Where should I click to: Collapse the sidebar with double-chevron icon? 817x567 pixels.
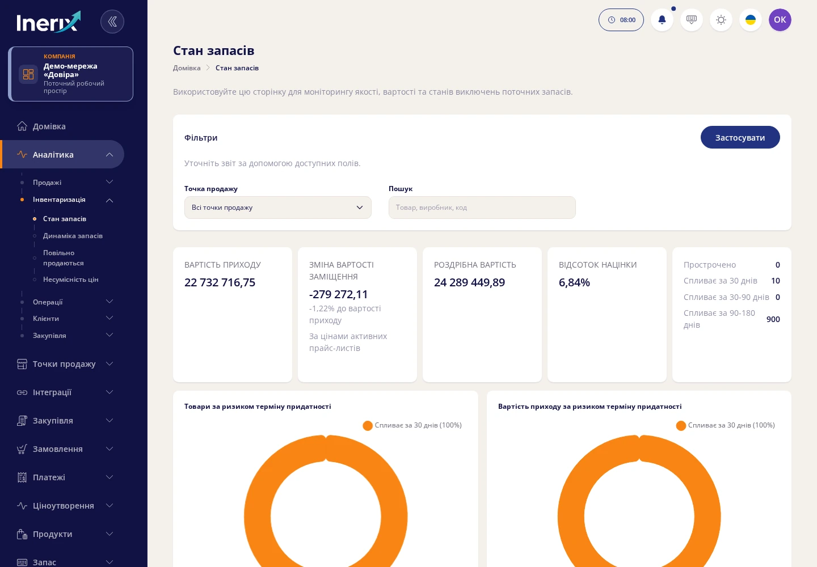pos(112,22)
